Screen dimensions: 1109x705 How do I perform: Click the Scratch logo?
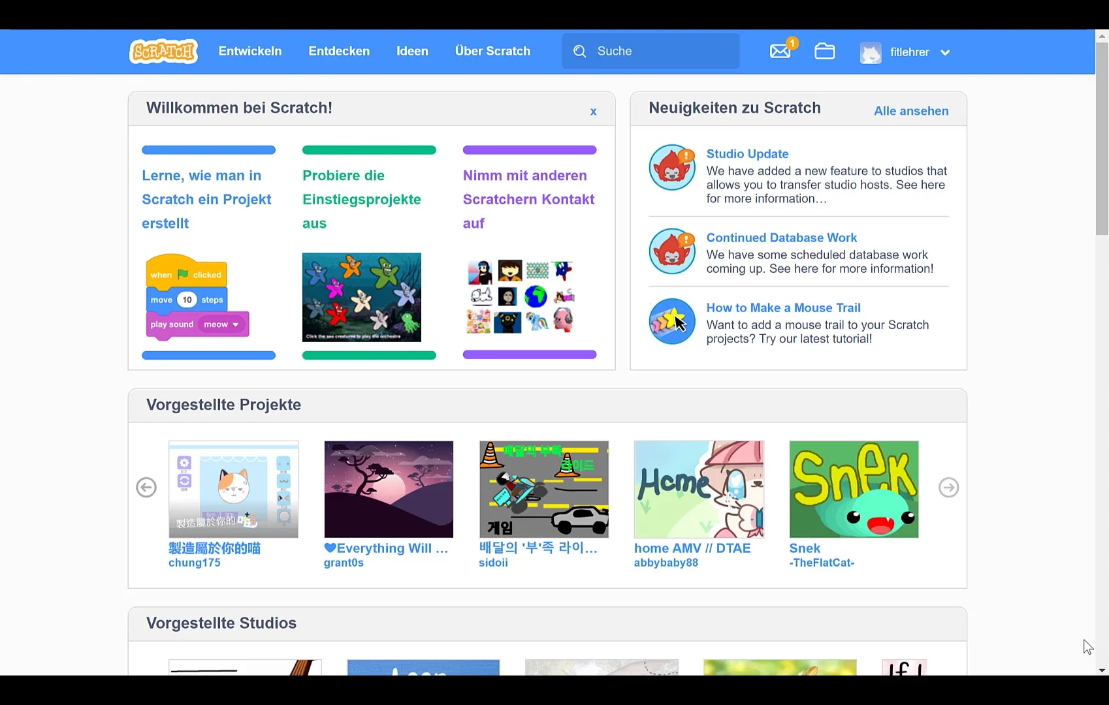click(x=163, y=51)
